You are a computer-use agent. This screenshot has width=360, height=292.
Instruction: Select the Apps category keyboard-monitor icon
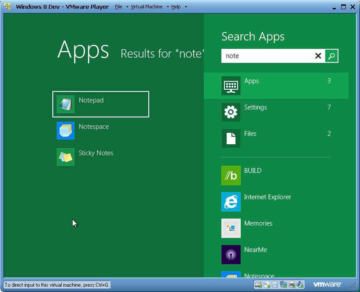(x=231, y=86)
